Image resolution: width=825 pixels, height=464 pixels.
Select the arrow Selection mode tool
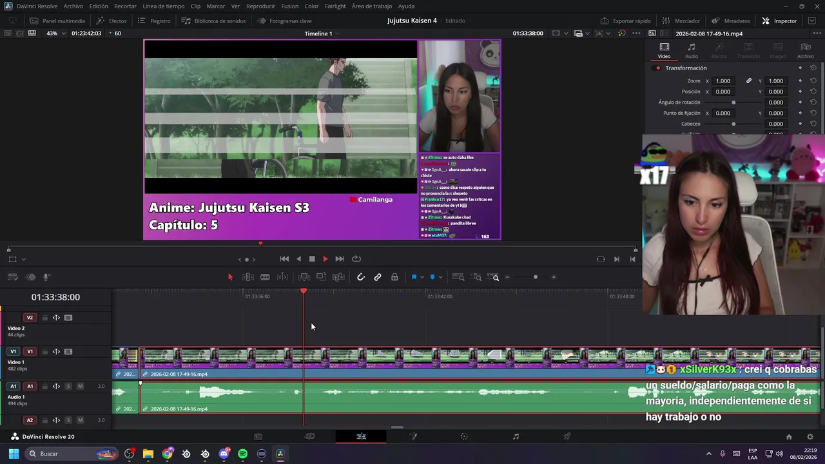[230, 277]
